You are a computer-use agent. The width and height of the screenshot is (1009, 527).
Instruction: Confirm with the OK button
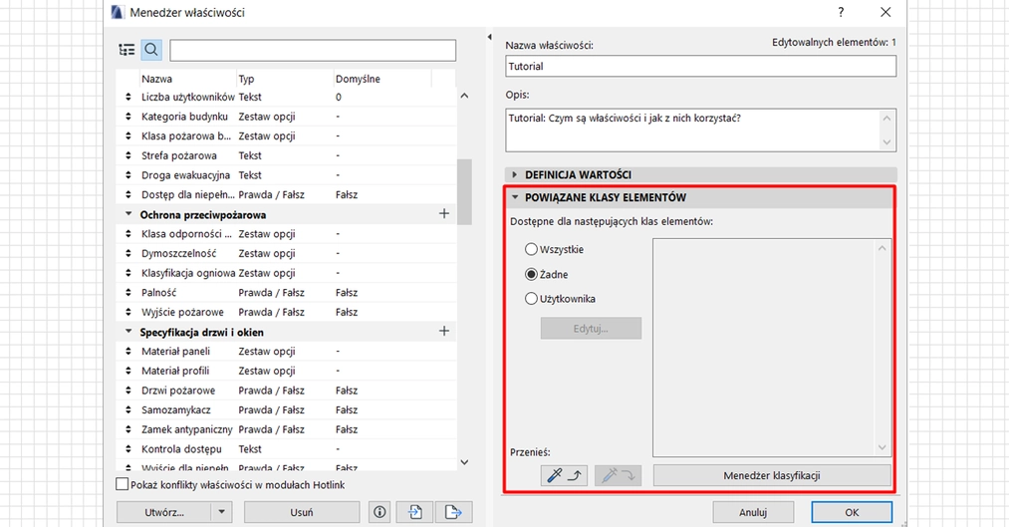(x=852, y=512)
